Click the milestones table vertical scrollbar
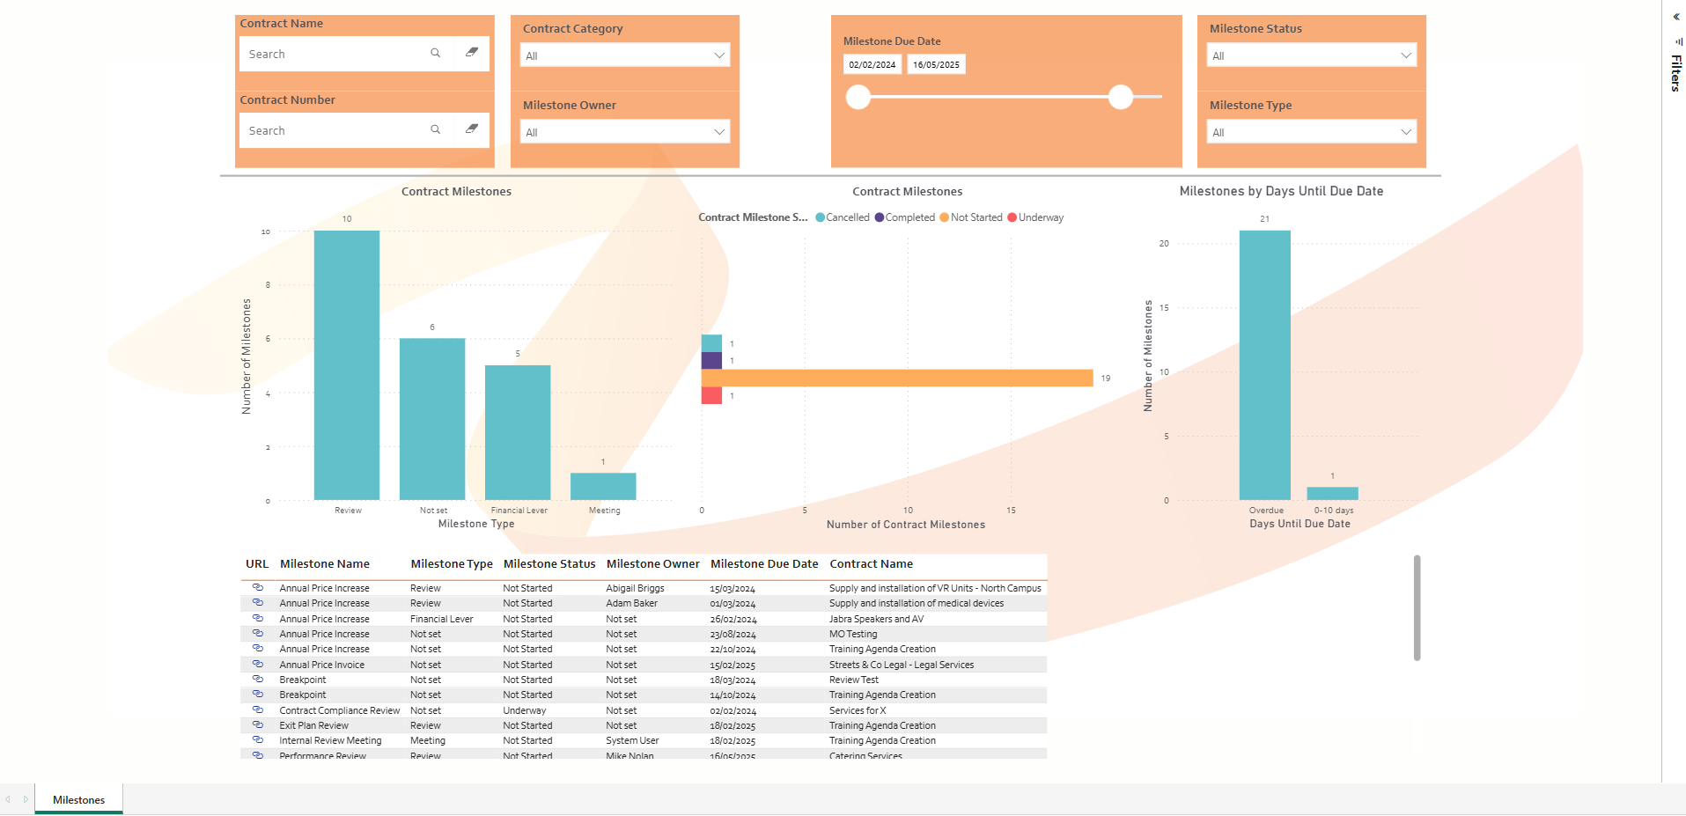The width and height of the screenshot is (1686, 816). [x=1417, y=607]
